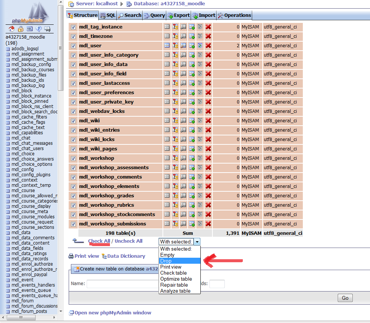Open the Export tab

(x=179, y=15)
